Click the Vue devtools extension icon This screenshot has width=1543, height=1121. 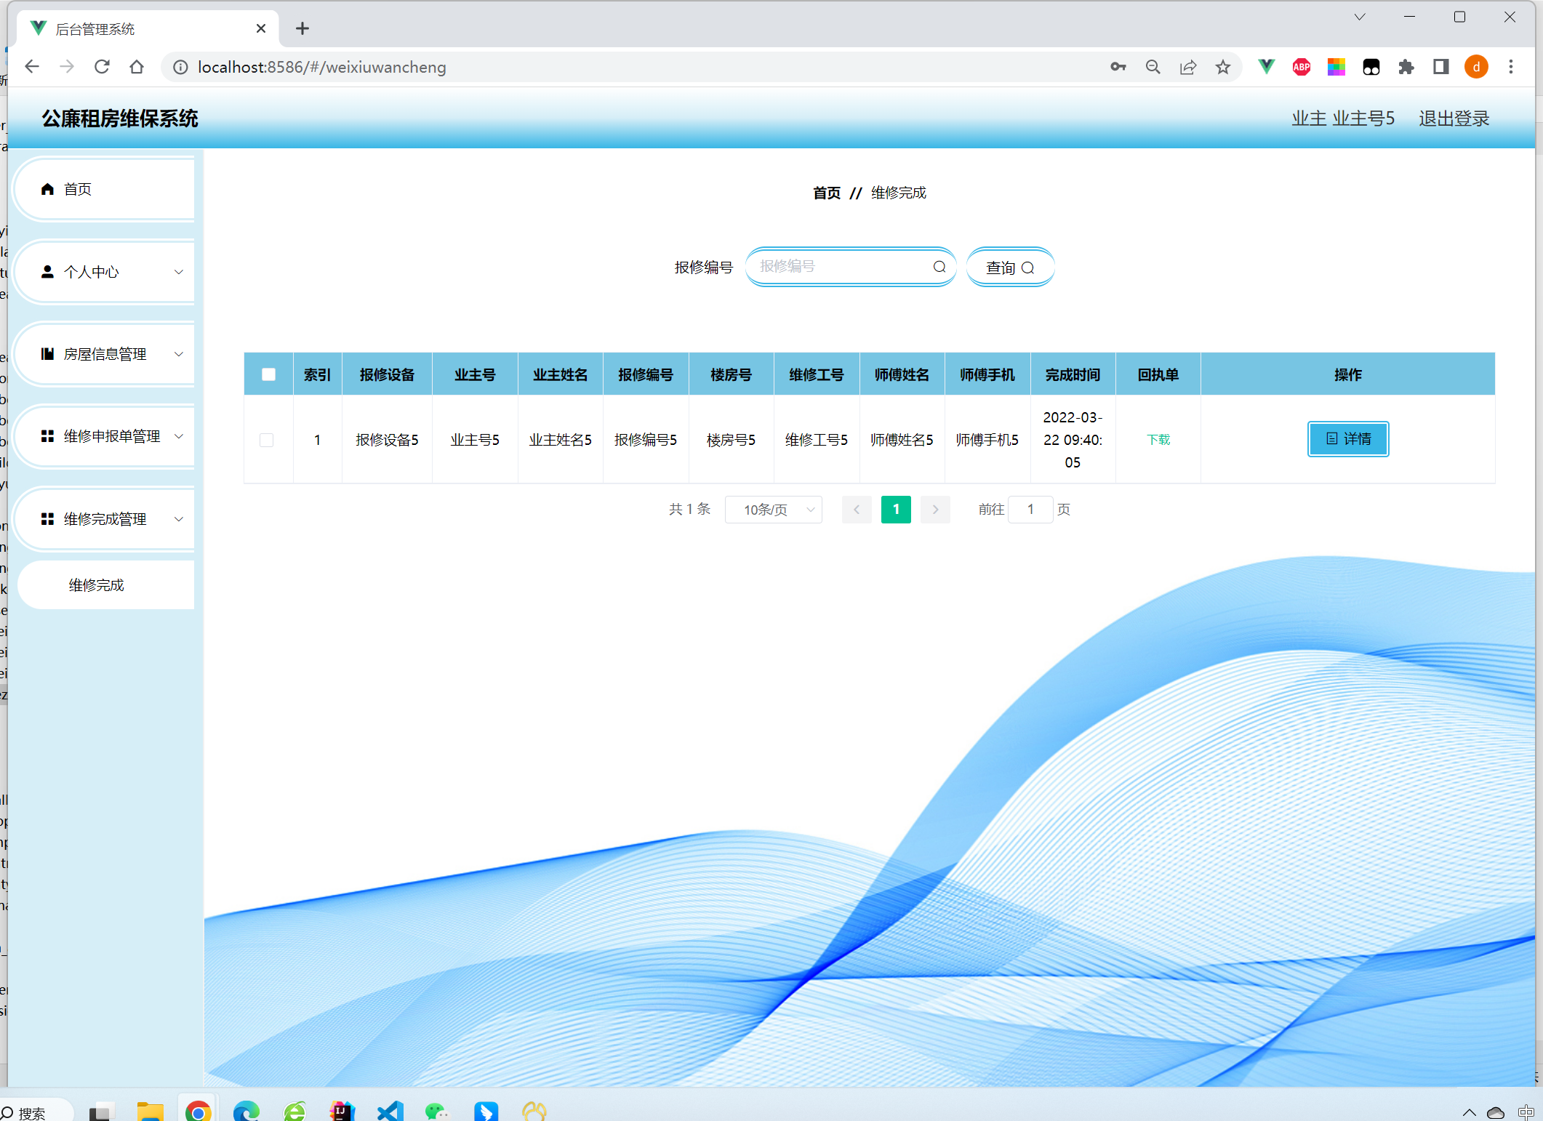pos(1266,67)
